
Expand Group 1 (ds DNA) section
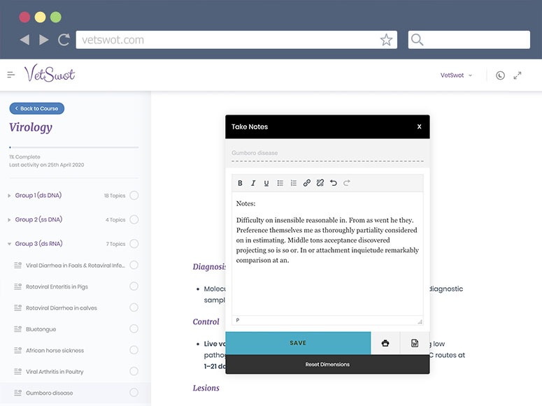click(38, 196)
